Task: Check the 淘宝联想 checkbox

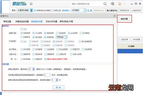Action: pyautogui.click(x=83, y=49)
